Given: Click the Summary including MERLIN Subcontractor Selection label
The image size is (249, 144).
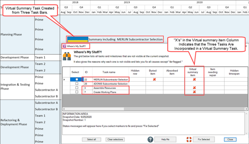Looking at the screenshot, I should (x=125, y=39).
